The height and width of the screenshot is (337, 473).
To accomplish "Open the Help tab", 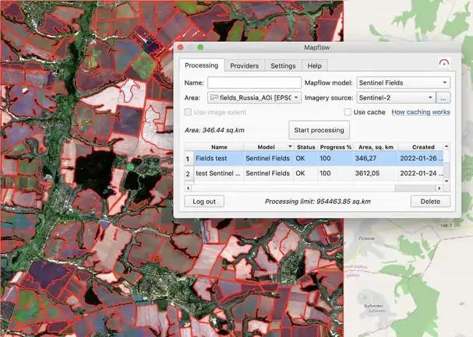I will (x=314, y=65).
